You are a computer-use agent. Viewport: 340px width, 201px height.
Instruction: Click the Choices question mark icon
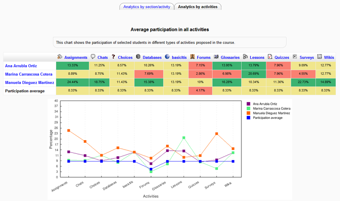113,57
